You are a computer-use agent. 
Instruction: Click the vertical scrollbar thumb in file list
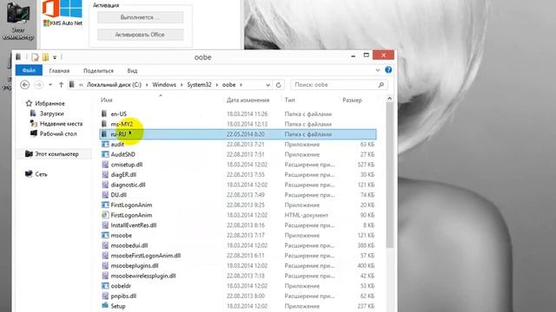389,175
